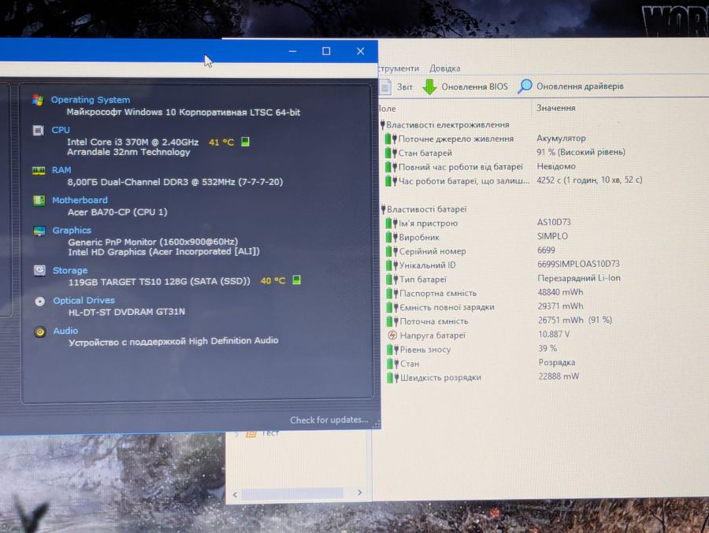Viewport: 709px width, 533px height.
Task: Click the AIDA64 tree scroll right arrow
Action: coord(359,492)
